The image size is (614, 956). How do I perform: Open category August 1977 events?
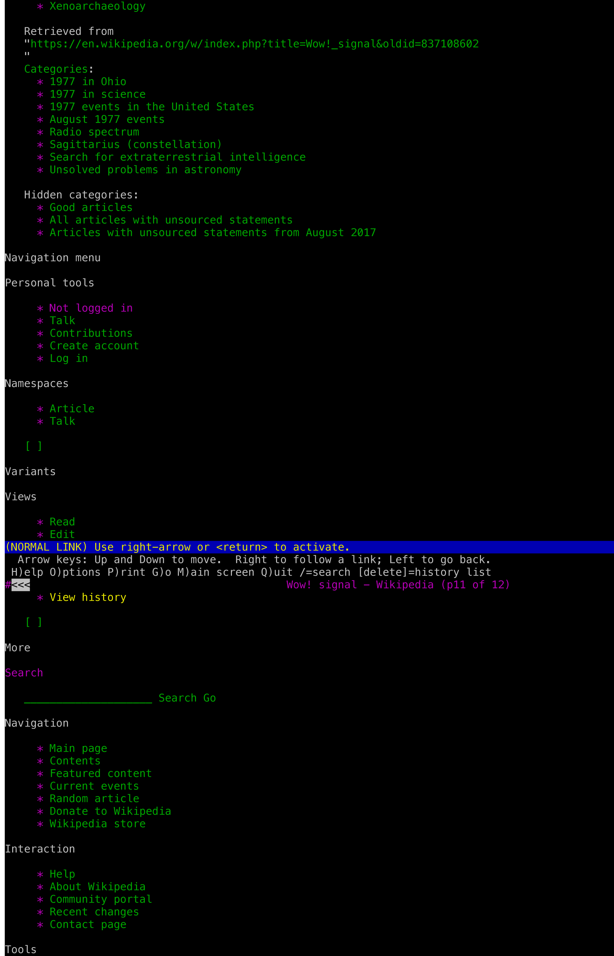[x=107, y=119]
